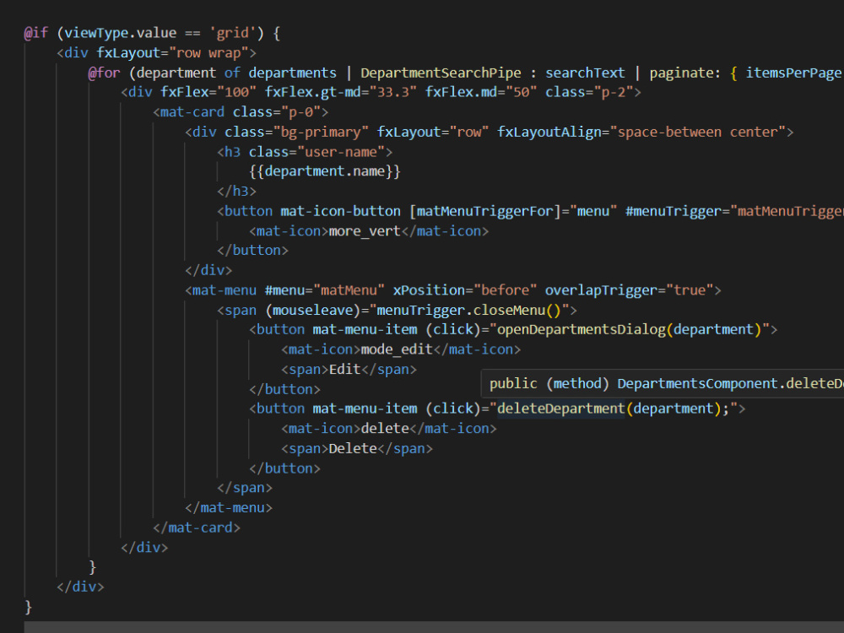Click the mode_edit icon name text
Image resolution: width=844 pixels, height=633 pixels.
click(x=397, y=349)
